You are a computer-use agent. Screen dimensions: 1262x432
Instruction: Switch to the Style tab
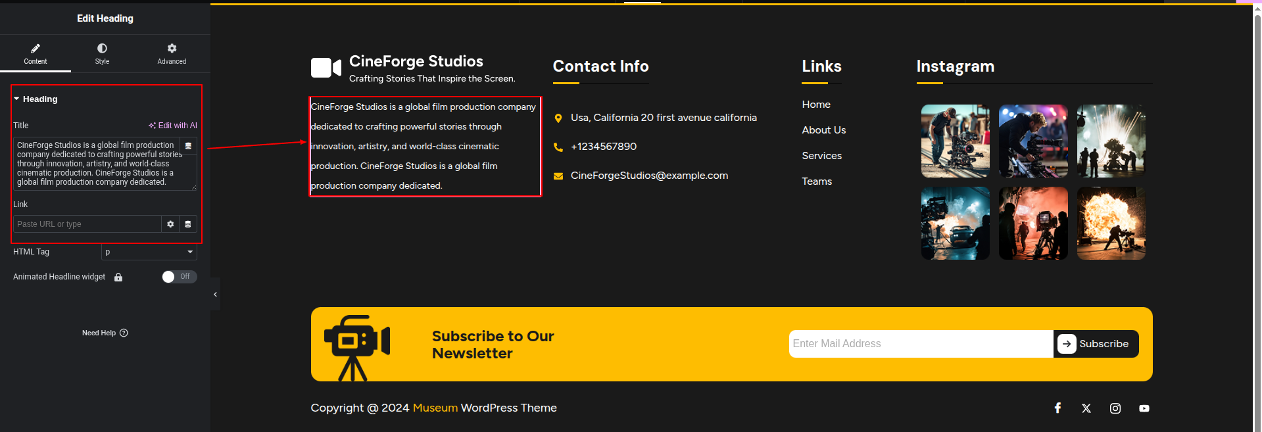coord(102,53)
